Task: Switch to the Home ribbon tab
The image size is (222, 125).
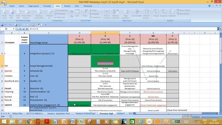Action: point(12,6)
